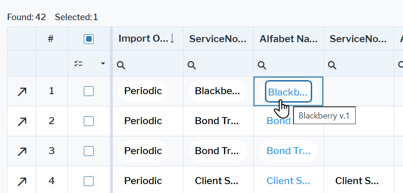This screenshot has height=193, width=403.
Task: Check the row 1 checkbox
Action: tap(88, 91)
